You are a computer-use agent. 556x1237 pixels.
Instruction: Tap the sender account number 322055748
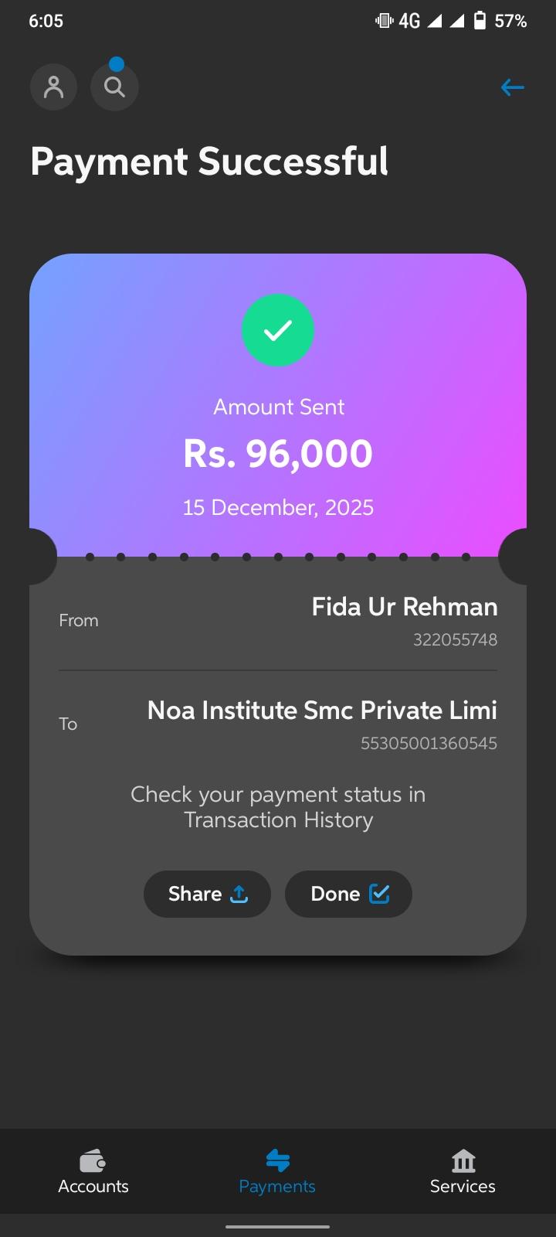point(455,639)
